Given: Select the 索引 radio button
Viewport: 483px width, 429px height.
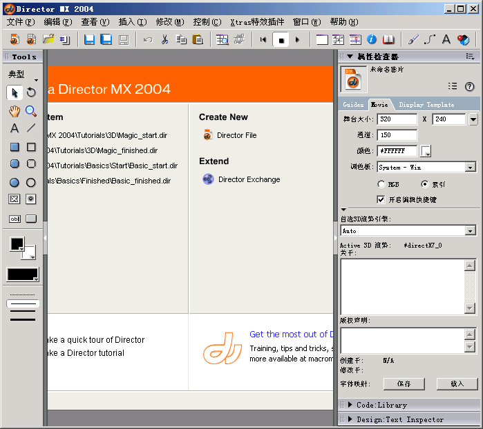Looking at the screenshot, I should [x=424, y=184].
